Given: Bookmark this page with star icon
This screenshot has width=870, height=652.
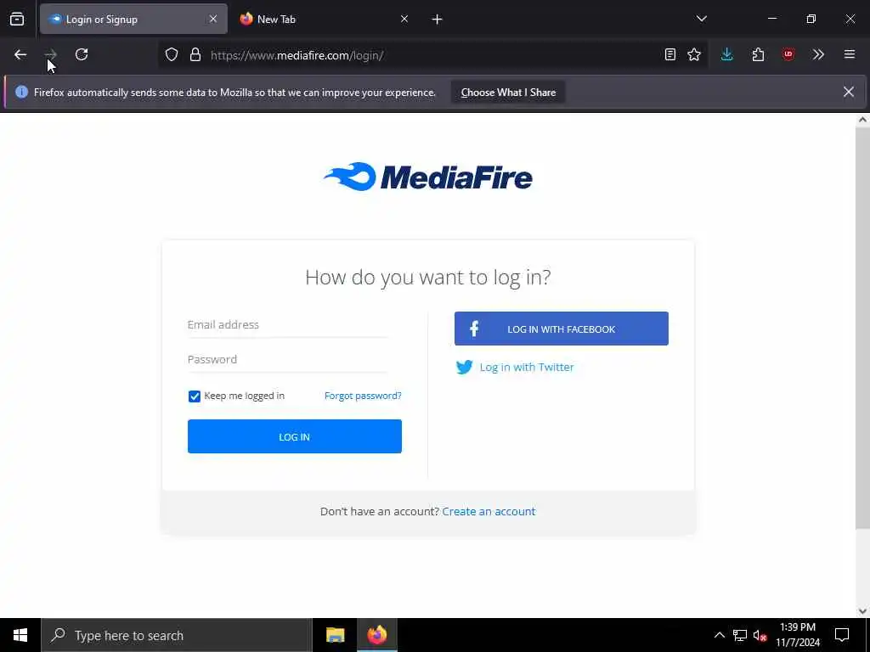Looking at the screenshot, I should click(x=694, y=54).
